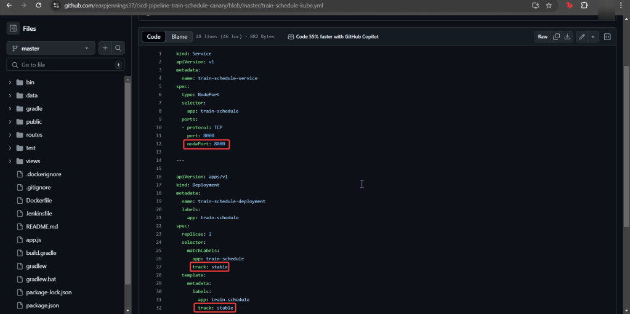
Task: Open Dockerfile from the file list
Action: pos(39,201)
